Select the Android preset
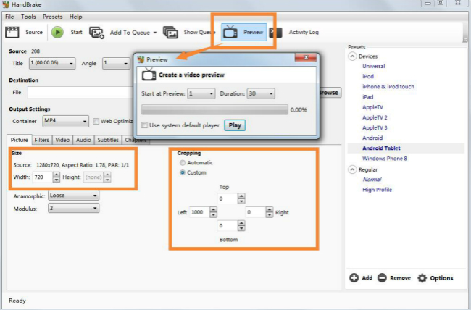The width and height of the screenshot is (471, 310). (372, 138)
